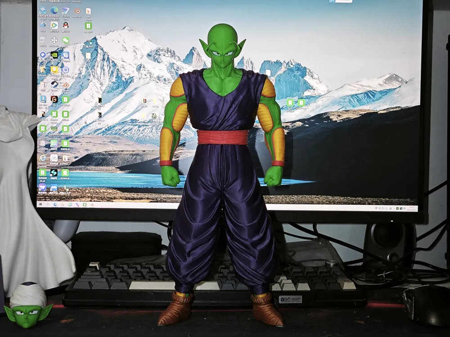The height and width of the screenshot is (337, 450).
Task: Open the iQIYI green shortcut icon
Action: (54, 143)
